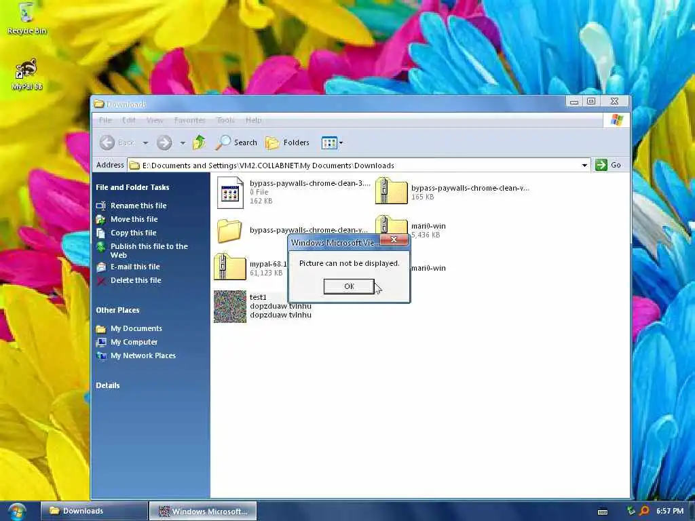695x521 pixels.
Task: Go to My Documents
Action: pos(136,328)
